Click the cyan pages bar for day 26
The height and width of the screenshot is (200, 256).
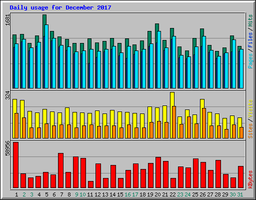tap(204, 62)
